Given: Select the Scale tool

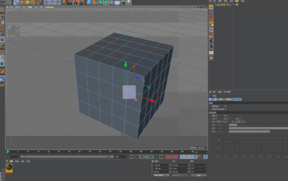Looking at the screenshot, I should 27,2.
